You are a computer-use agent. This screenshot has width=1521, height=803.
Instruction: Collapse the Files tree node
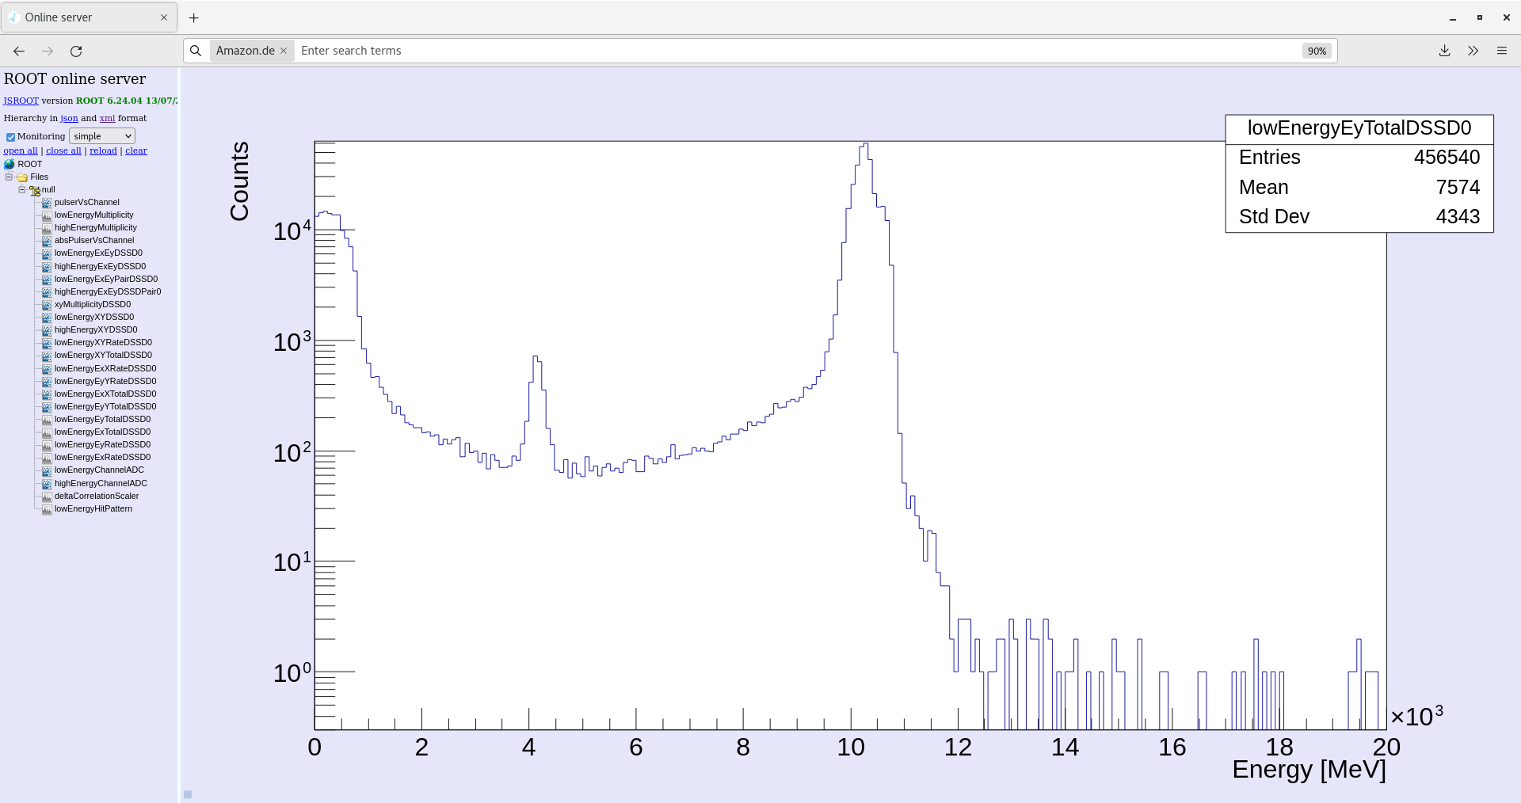[9, 177]
